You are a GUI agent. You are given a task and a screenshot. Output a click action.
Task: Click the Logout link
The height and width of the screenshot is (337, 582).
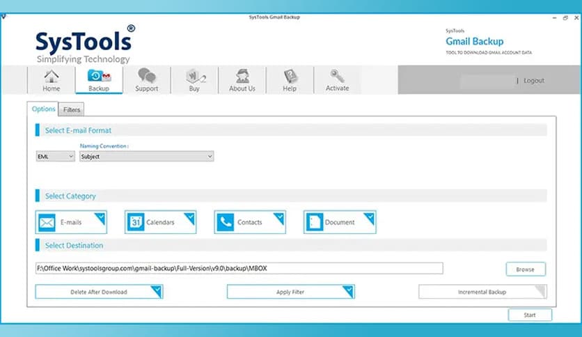point(534,81)
